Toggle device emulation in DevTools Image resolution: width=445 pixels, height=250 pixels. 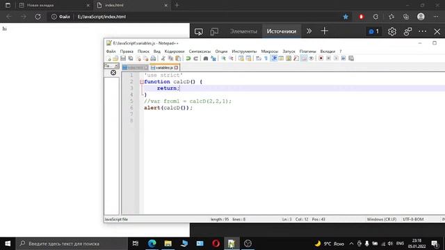click(214, 31)
